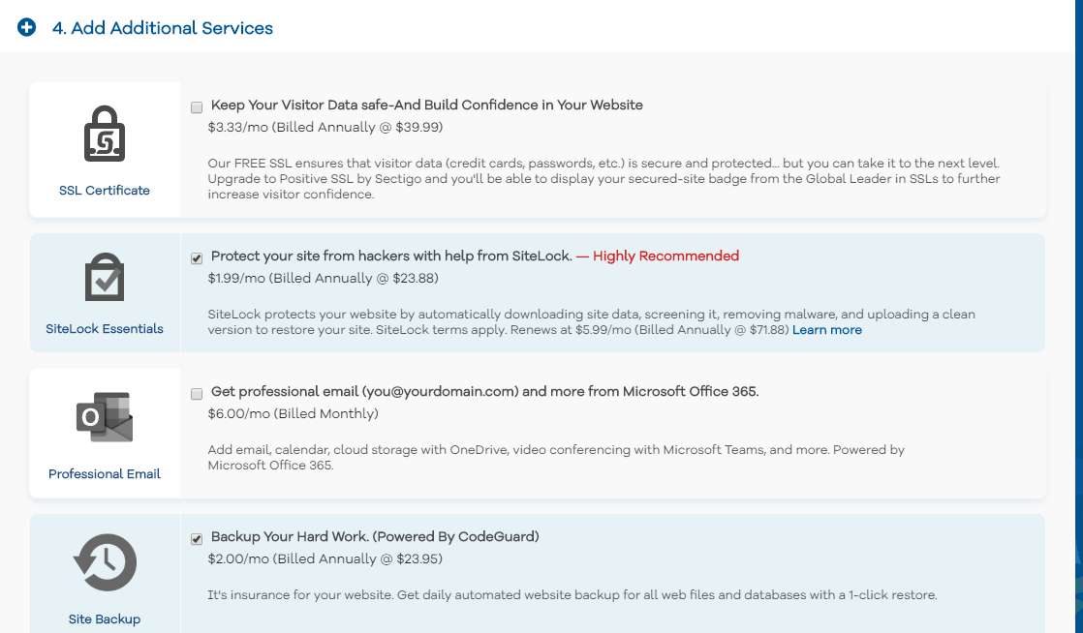Uncheck the CodeGuard backup checkbox
The image size is (1083, 633).
click(197, 538)
